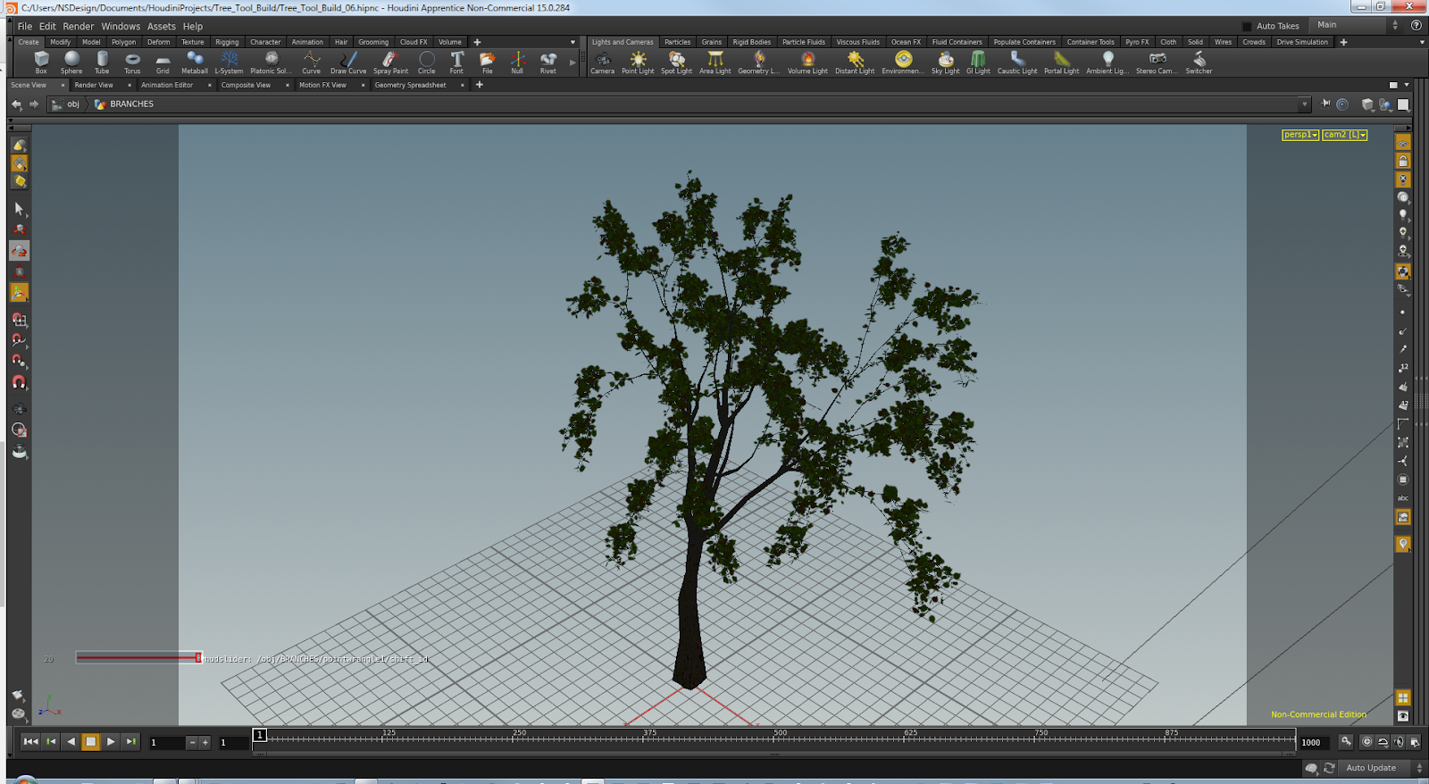1429x784 pixels.
Task: Add a Sky Light
Action: pyautogui.click(x=945, y=63)
